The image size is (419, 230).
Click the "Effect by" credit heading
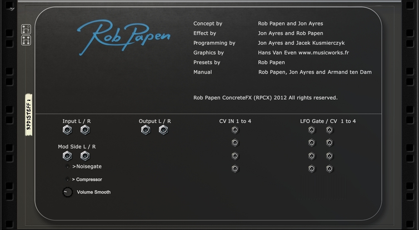[x=204, y=33]
